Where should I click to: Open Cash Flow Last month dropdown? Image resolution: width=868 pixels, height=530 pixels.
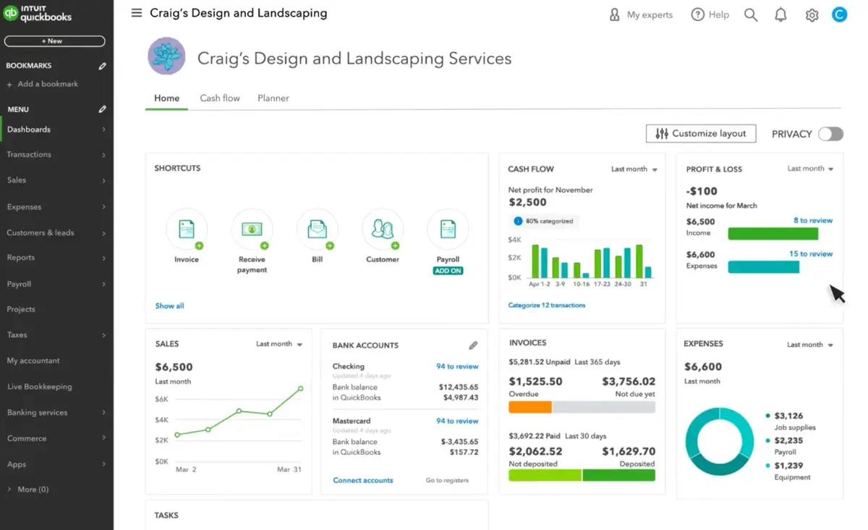(x=634, y=169)
